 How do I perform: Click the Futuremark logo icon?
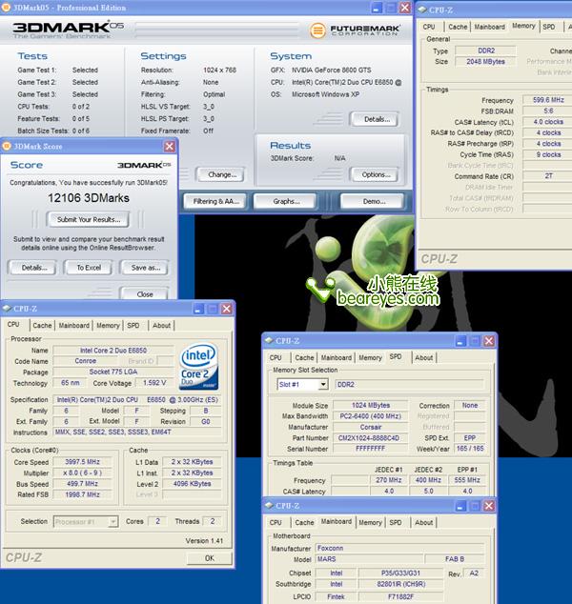click(x=317, y=30)
